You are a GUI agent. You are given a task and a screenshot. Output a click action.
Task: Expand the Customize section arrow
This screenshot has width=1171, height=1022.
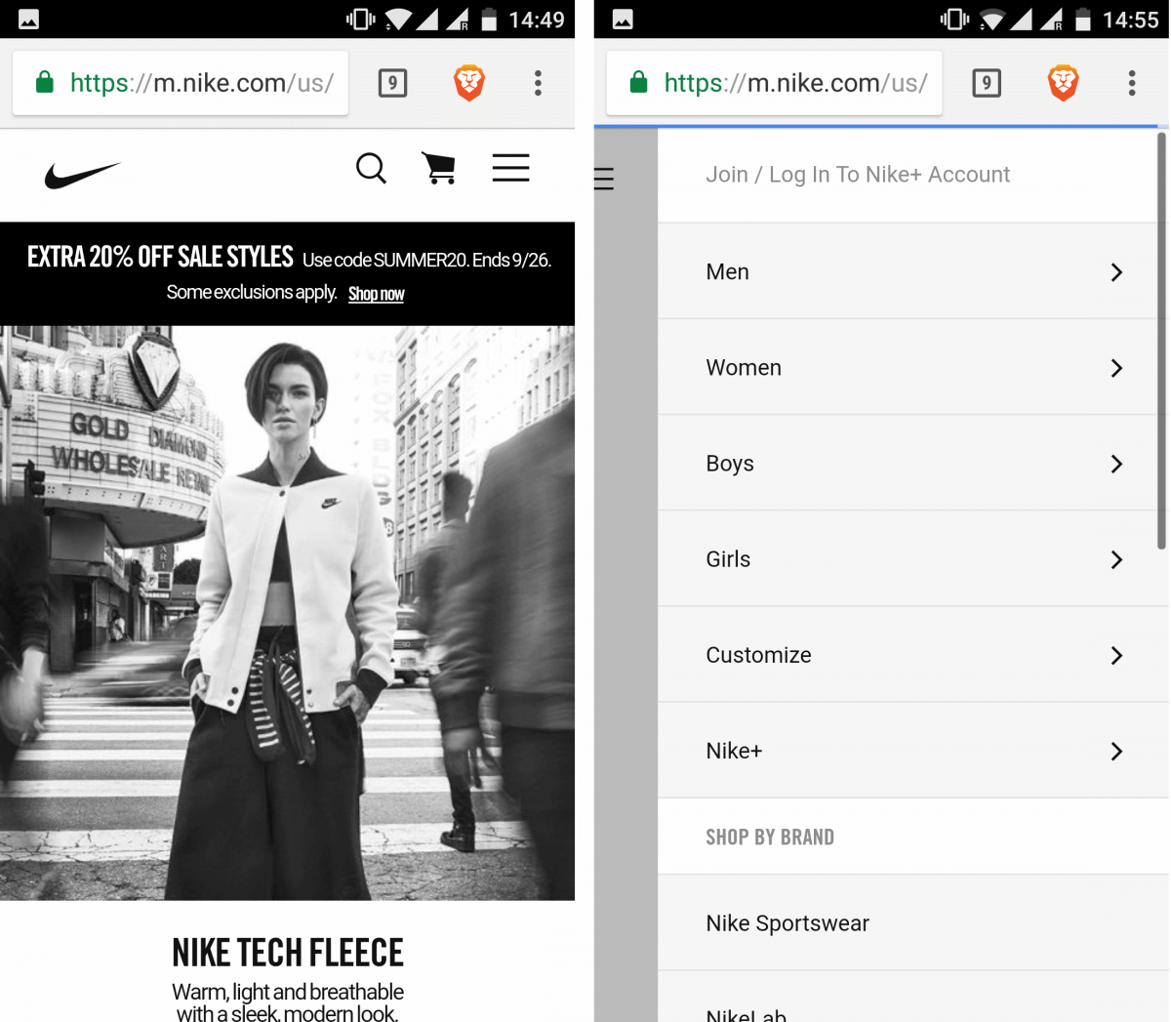point(1116,655)
